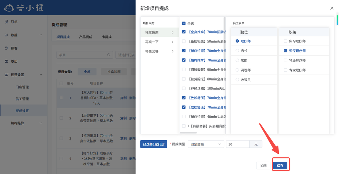Screen dimensions: 339x174
Task: Expand the 机构结算 sidebar chevron
Action: (41, 123)
